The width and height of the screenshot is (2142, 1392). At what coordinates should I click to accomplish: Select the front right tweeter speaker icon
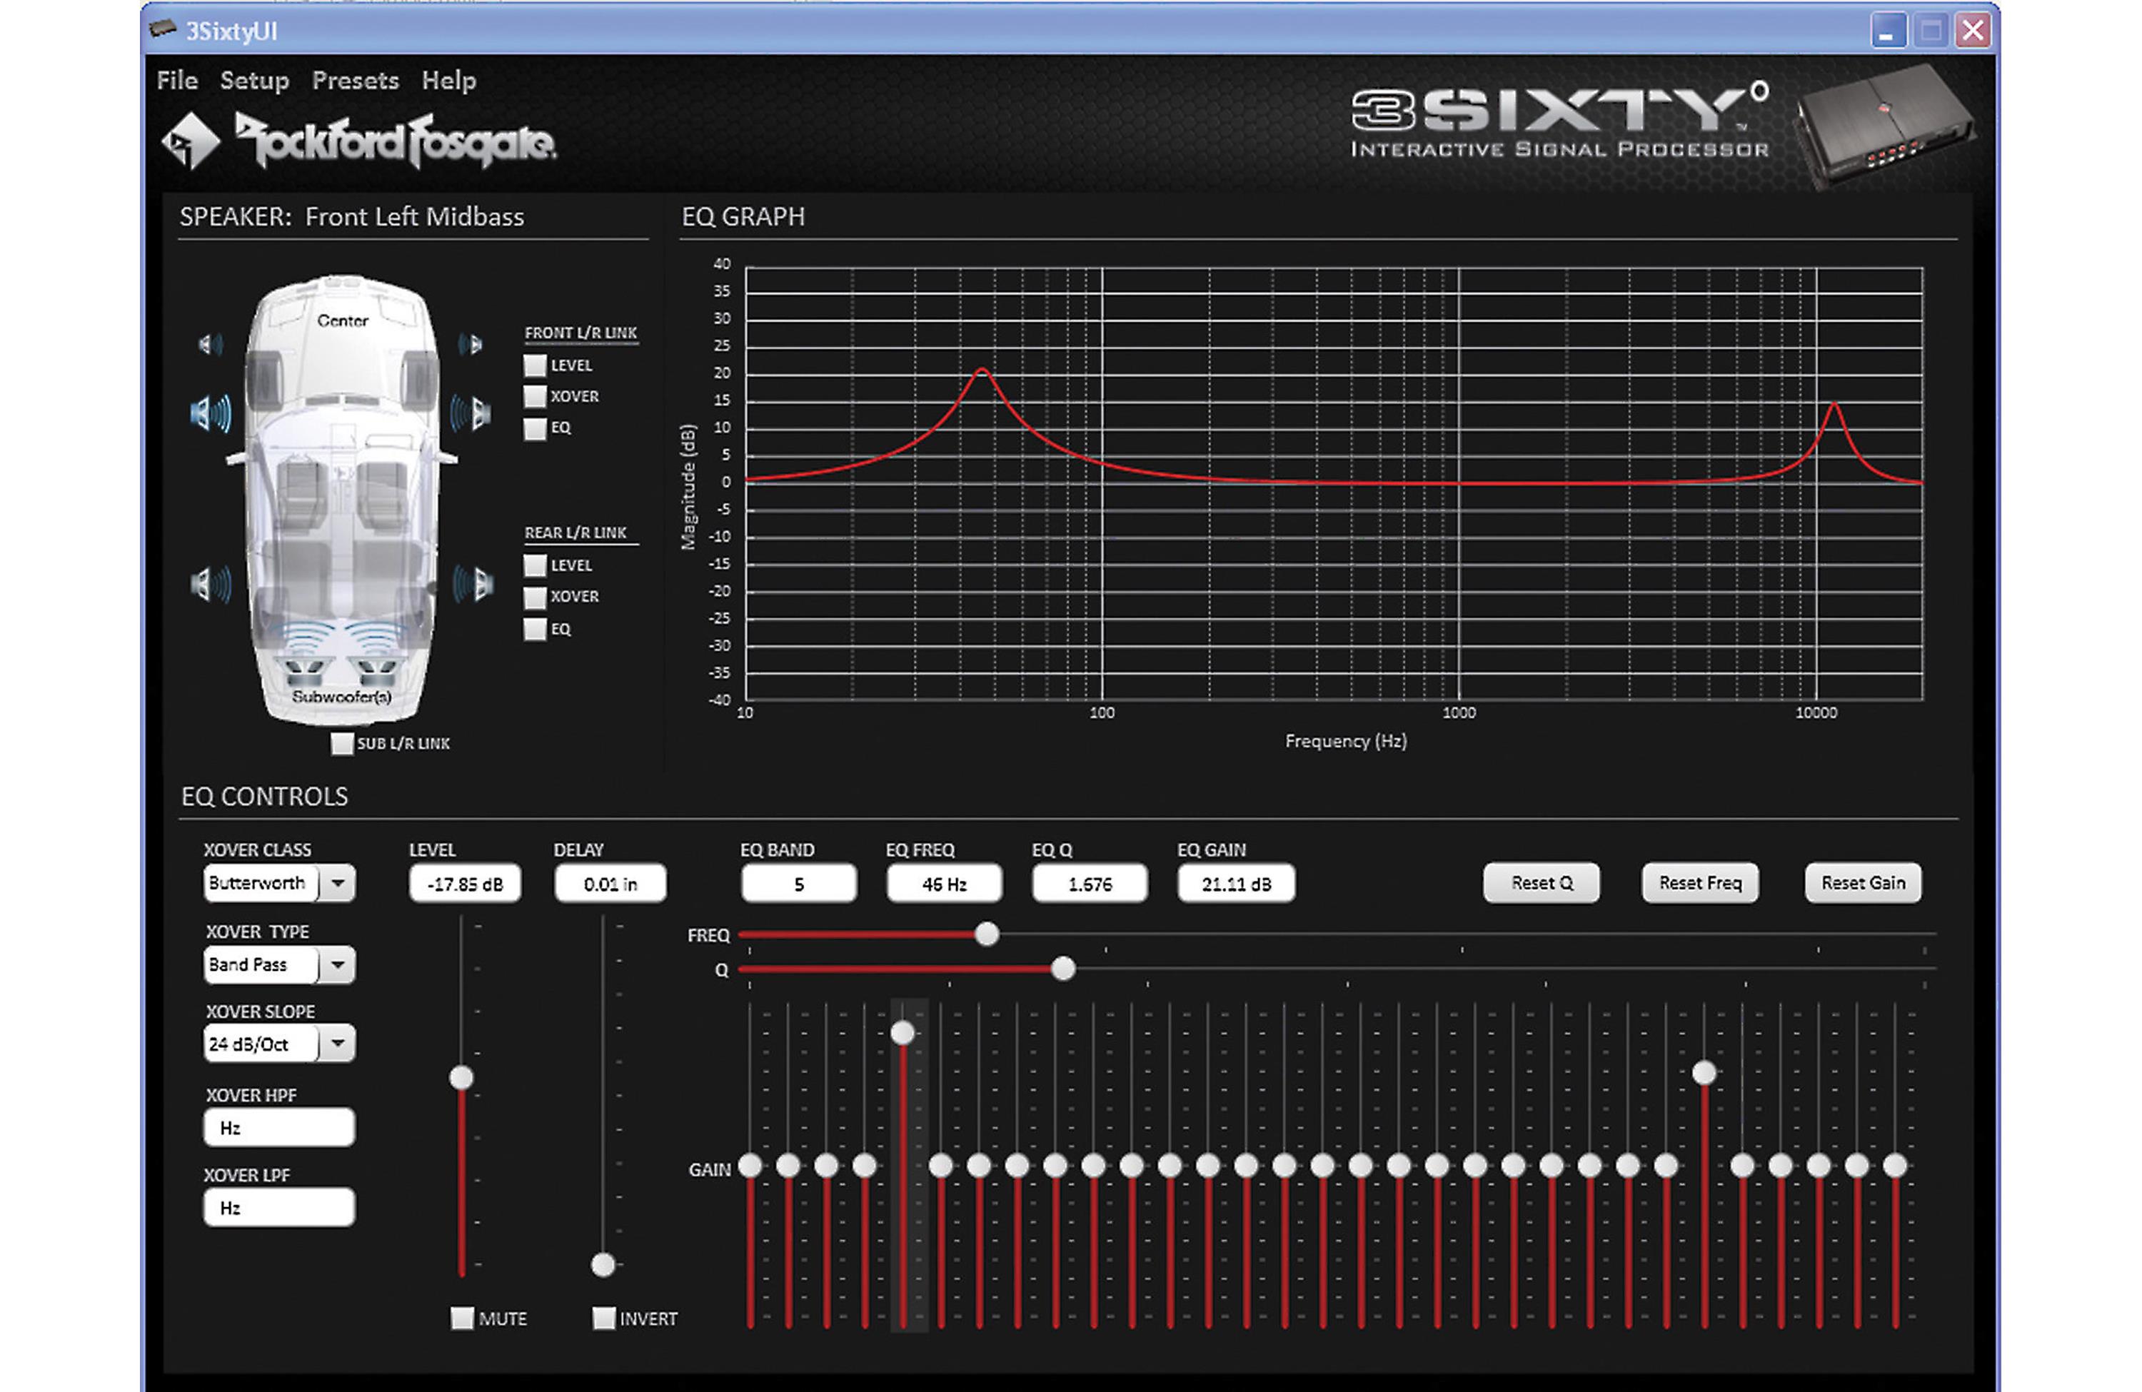point(471,344)
